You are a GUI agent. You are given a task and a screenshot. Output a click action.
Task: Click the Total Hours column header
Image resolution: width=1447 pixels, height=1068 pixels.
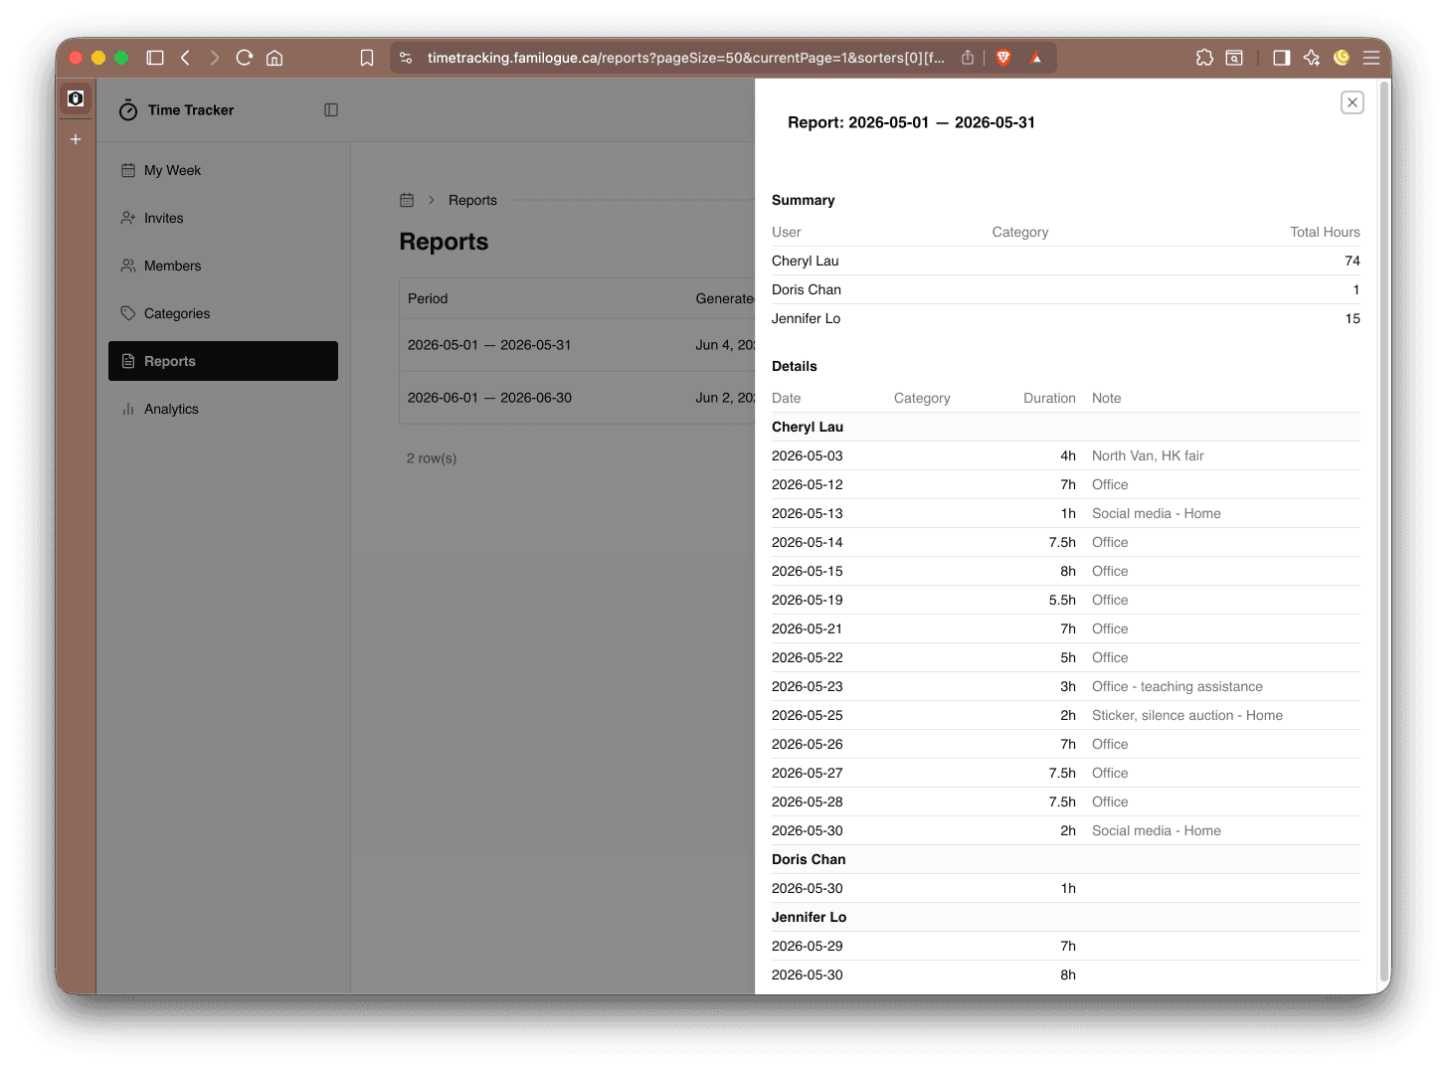pos(1325,232)
